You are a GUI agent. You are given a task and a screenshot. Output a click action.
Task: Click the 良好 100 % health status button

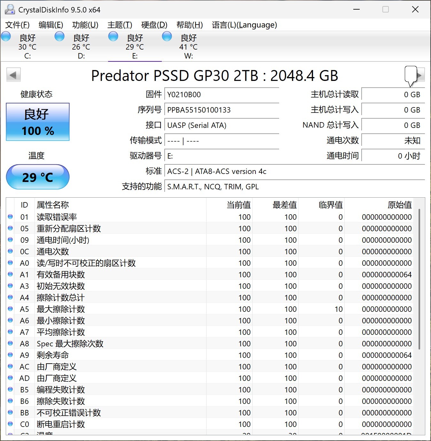pos(38,122)
